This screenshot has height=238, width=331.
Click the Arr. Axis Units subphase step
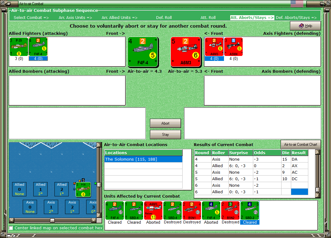pyautogui.click(x=75, y=17)
